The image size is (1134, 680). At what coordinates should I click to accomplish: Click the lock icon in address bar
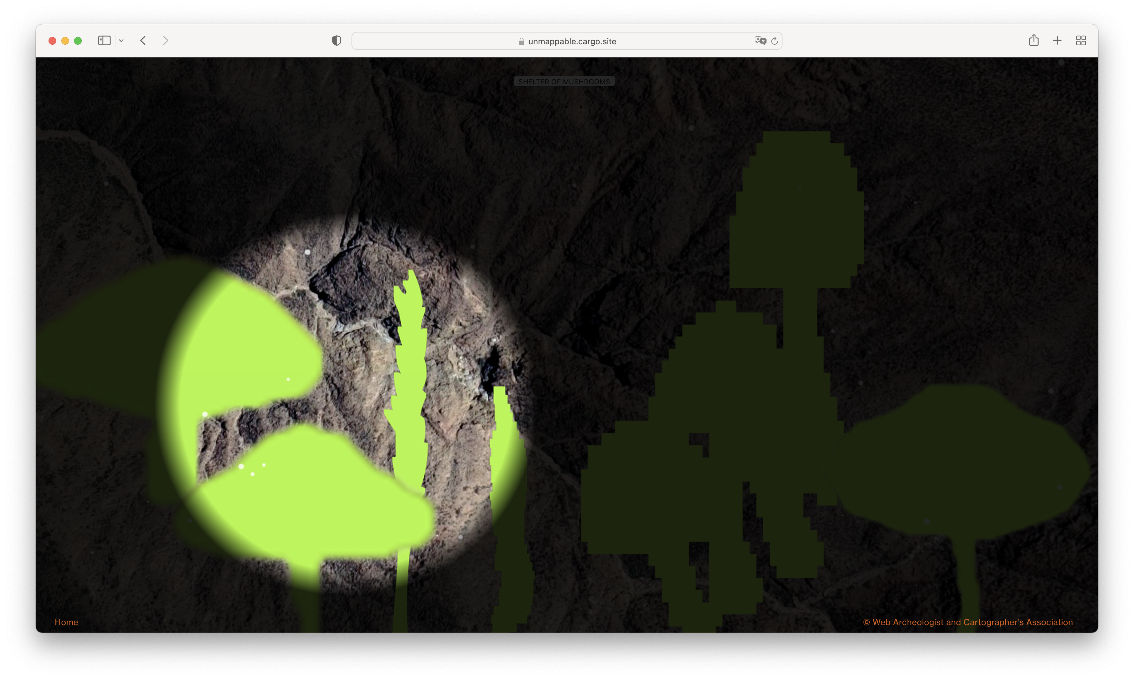pos(521,41)
